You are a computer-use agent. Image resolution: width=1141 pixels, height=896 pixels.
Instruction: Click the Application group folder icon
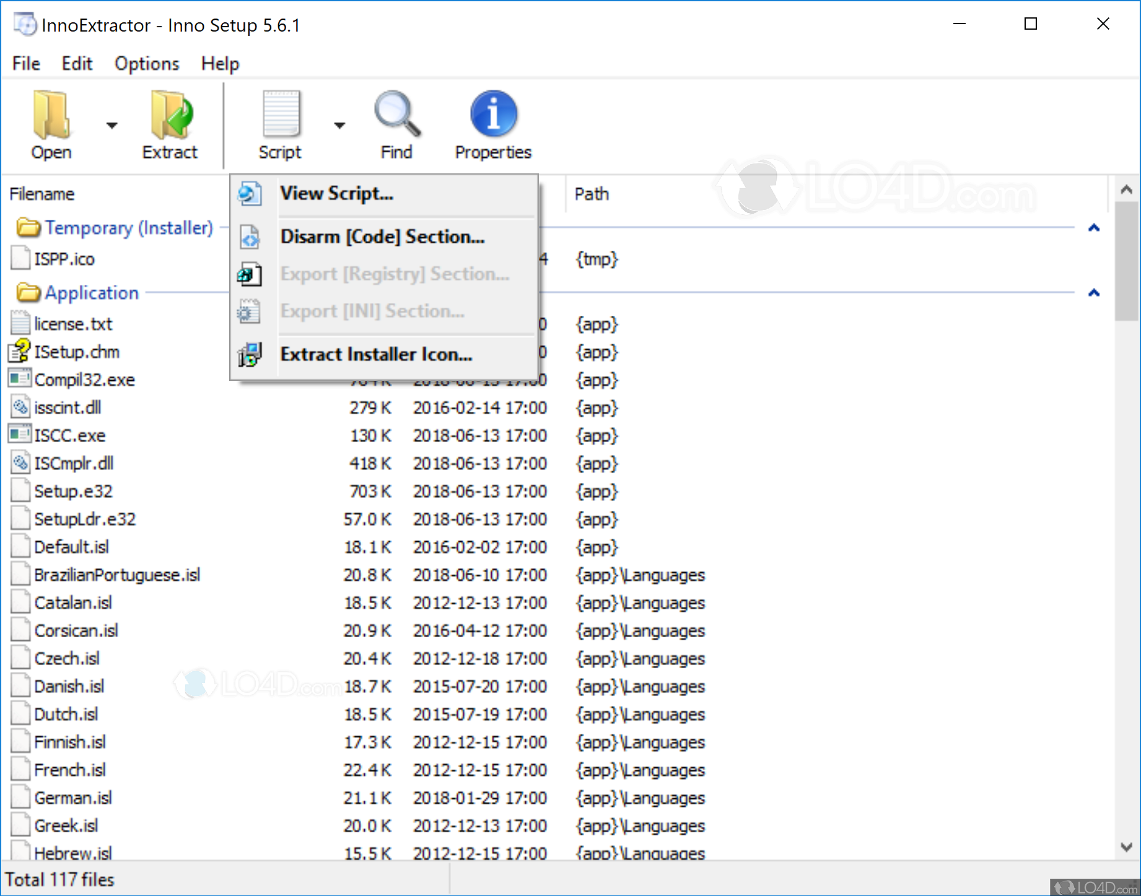[x=28, y=292]
